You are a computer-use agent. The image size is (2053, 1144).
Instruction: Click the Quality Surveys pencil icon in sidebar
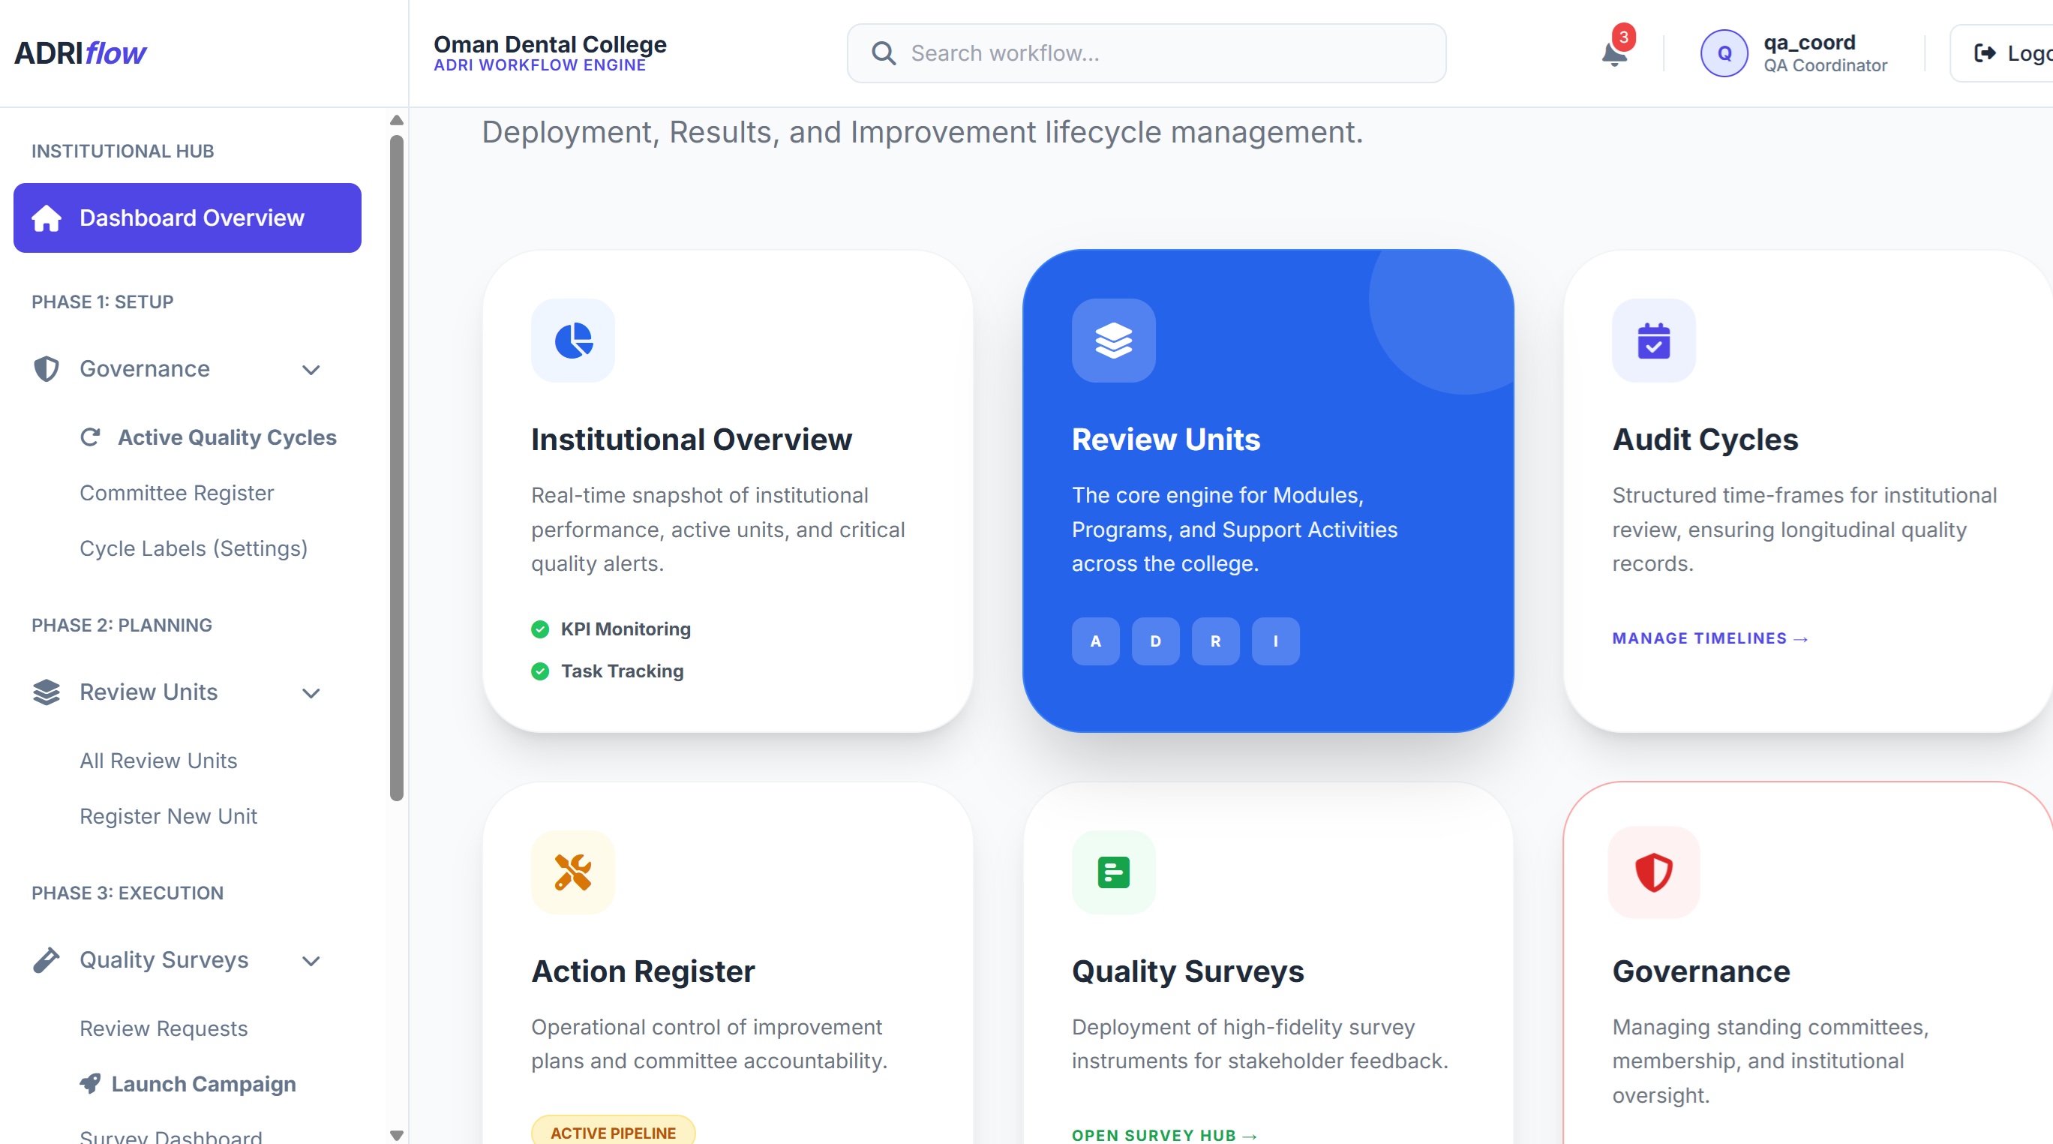47,960
